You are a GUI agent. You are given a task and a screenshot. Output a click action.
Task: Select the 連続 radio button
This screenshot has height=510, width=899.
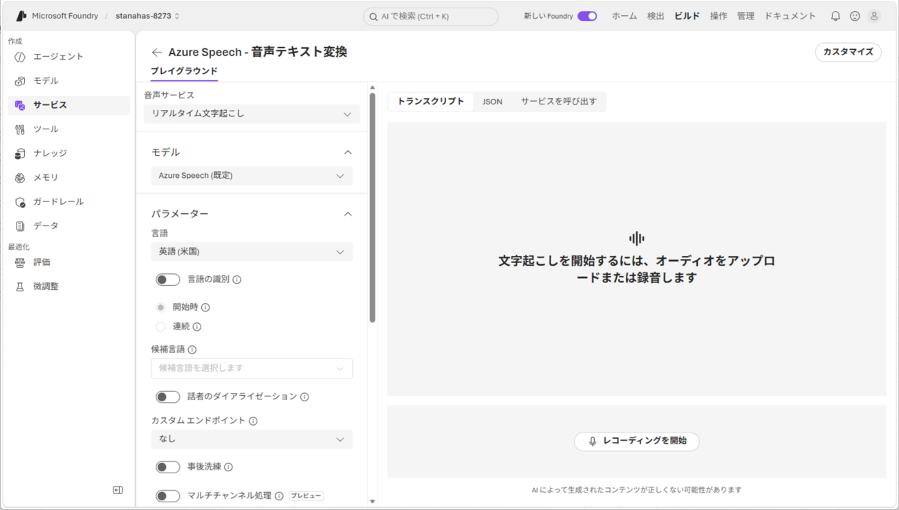(160, 327)
